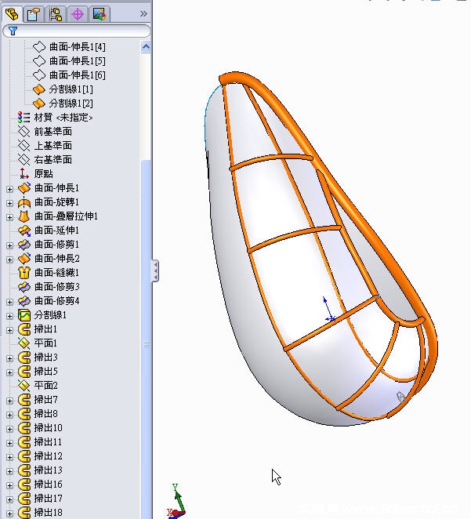This screenshot has height=519, width=471.
Task: Select the 曲面-伸長2 feature icon
Action: 24,259
